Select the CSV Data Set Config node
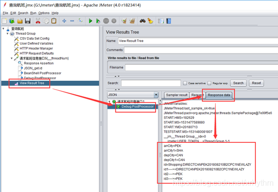Screen dimensions: 278x192 (35, 39)
